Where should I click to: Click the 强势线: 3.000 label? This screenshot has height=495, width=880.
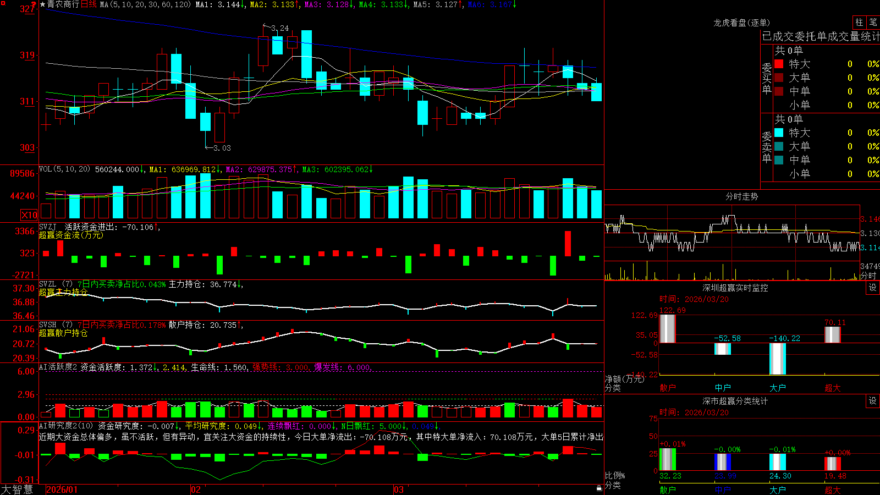point(281,367)
